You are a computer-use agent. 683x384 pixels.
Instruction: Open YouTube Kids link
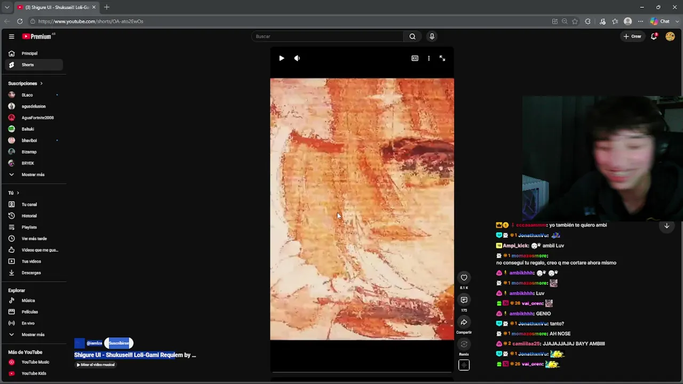pyautogui.click(x=34, y=373)
